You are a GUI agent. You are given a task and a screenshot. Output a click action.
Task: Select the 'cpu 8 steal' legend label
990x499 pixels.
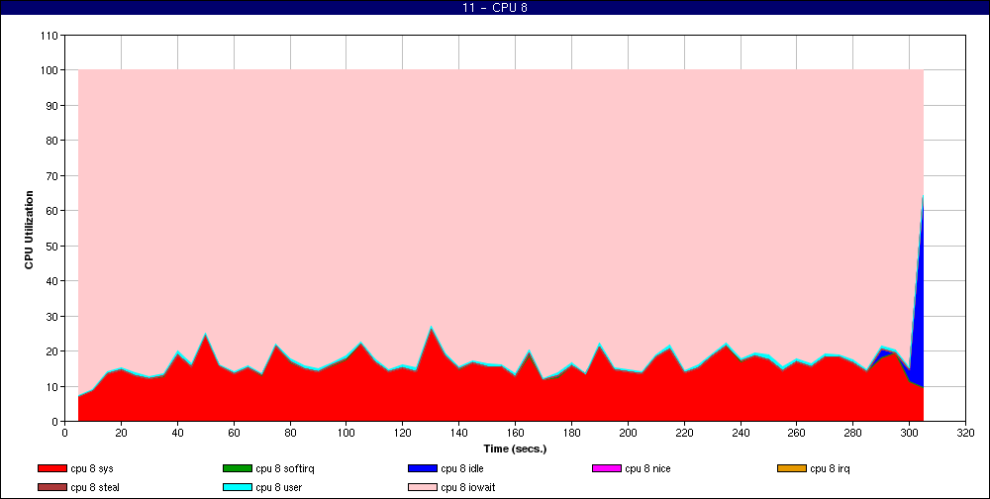[x=95, y=488]
